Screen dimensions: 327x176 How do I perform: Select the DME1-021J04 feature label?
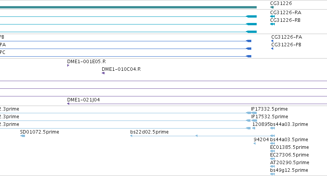pyautogui.click(x=83, y=99)
